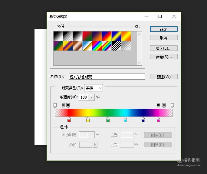The image size is (207, 174).
Task: Select the leftmost white opacity stop
Action: [x=55, y=106]
